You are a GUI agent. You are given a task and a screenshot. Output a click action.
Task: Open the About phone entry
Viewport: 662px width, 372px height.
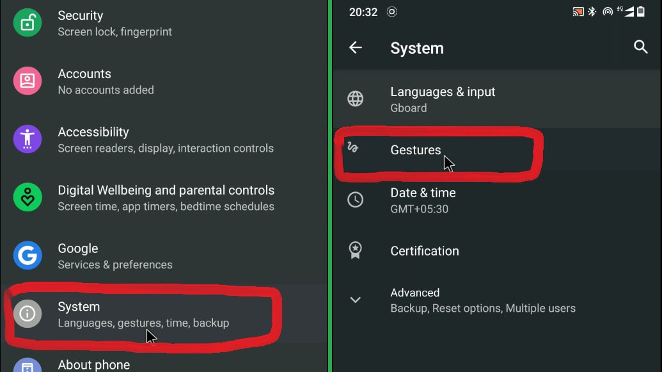93,364
